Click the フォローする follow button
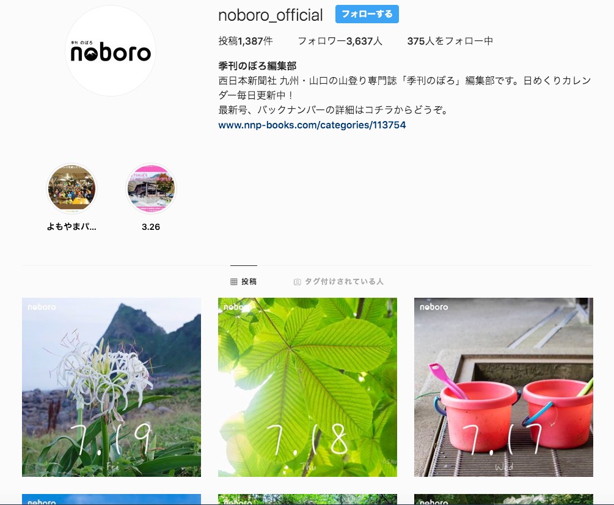The width and height of the screenshot is (614, 505). (367, 14)
